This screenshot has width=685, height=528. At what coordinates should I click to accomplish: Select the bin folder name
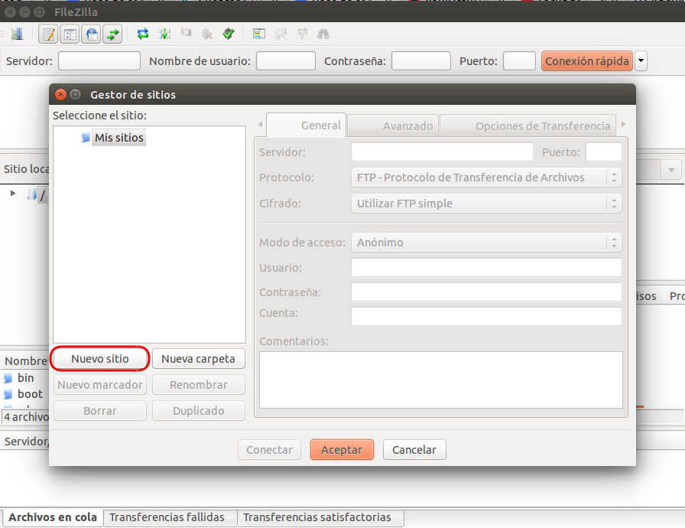pos(26,378)
